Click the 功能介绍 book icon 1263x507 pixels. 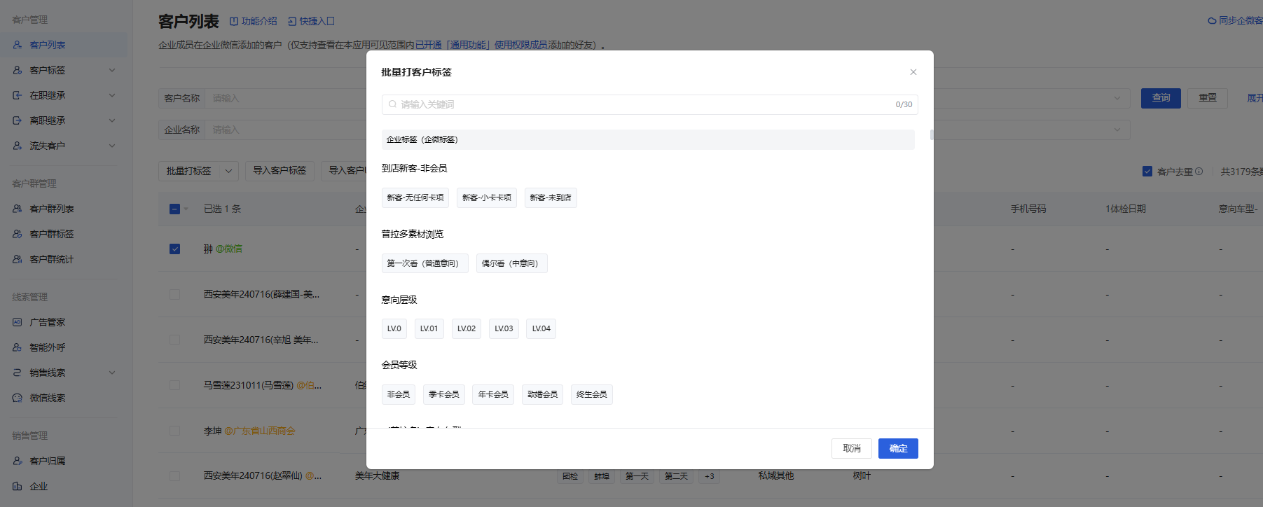(x=234, y=21)
